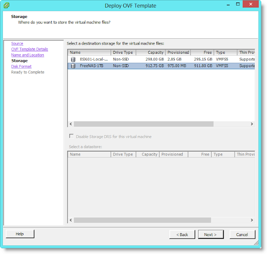
Task: Click Free header in lower datastore table
Action: coord(200,154)
